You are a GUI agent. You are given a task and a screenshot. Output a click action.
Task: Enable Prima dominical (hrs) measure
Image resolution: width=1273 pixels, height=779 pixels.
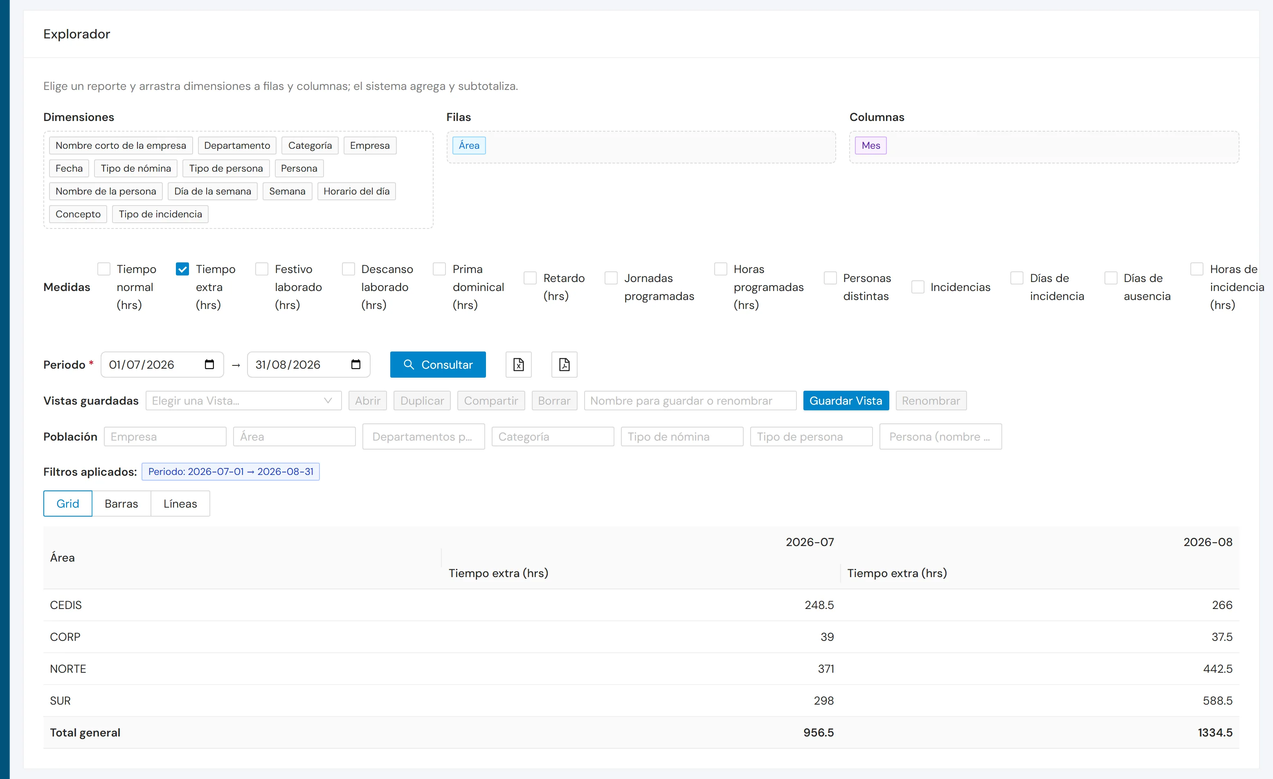pos(439,269)
